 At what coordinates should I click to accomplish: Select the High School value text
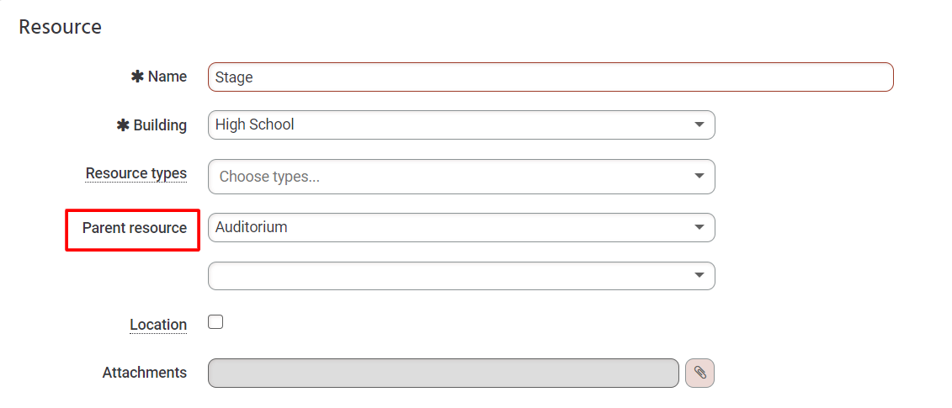255,125
